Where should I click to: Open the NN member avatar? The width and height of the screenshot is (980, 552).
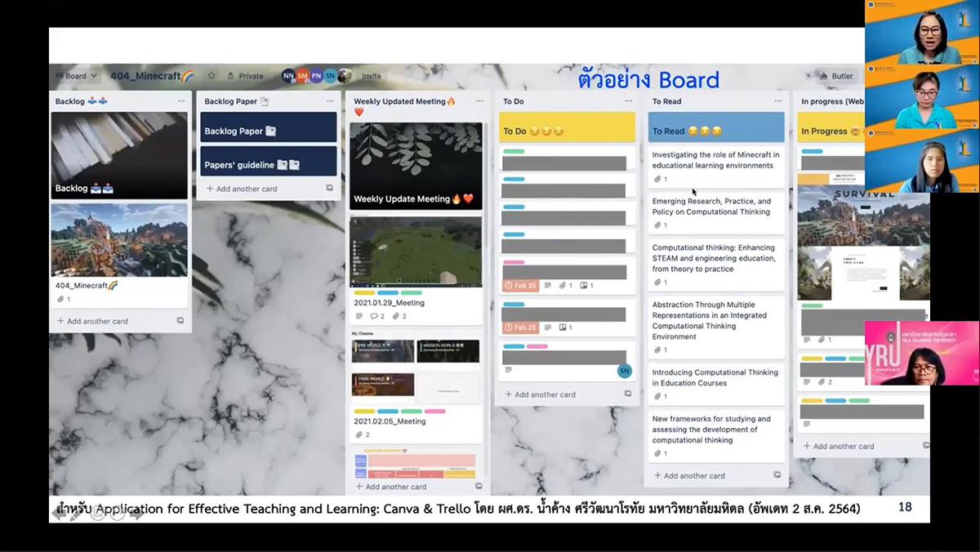(288, 76)
